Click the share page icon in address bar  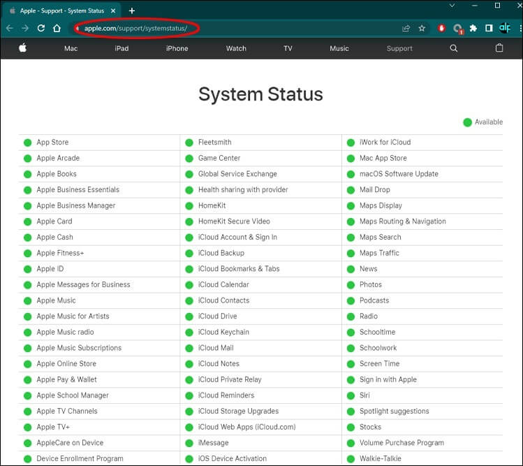[x=406, y=29]
